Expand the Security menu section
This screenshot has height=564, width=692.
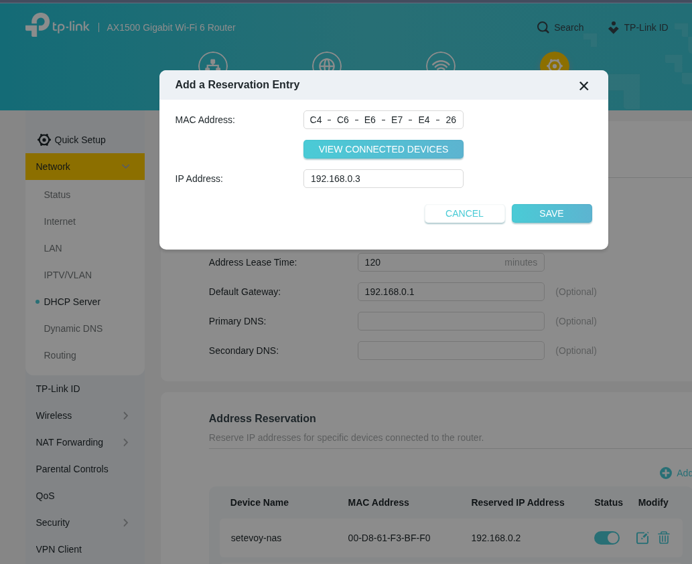point(125,523)
